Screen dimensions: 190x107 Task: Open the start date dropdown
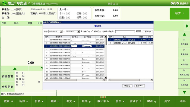[x=61, y=32]
